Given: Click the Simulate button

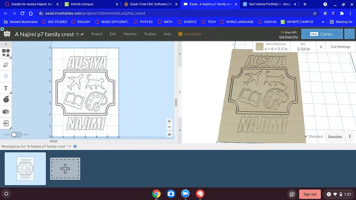Looking at the screenshot, I should 335,137.
